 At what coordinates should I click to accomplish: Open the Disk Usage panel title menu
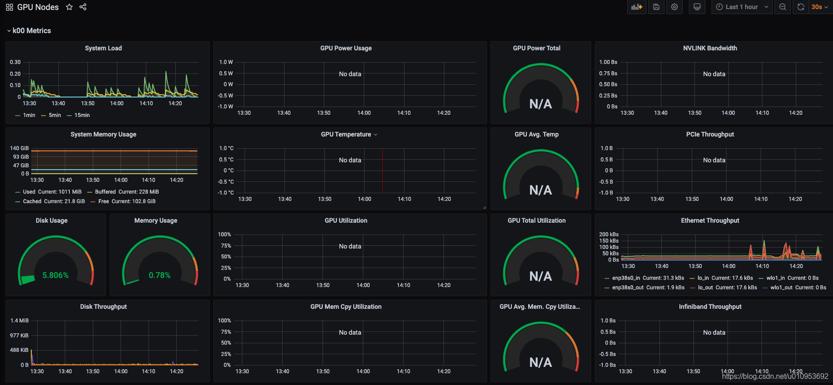click(52, 220)
